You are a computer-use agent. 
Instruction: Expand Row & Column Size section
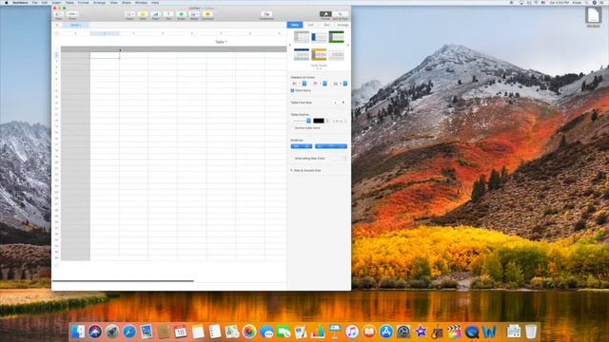coord(292,170)
